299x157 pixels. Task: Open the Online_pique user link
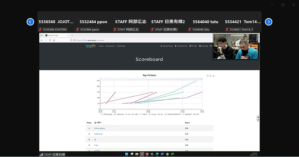tap(99, 128)
